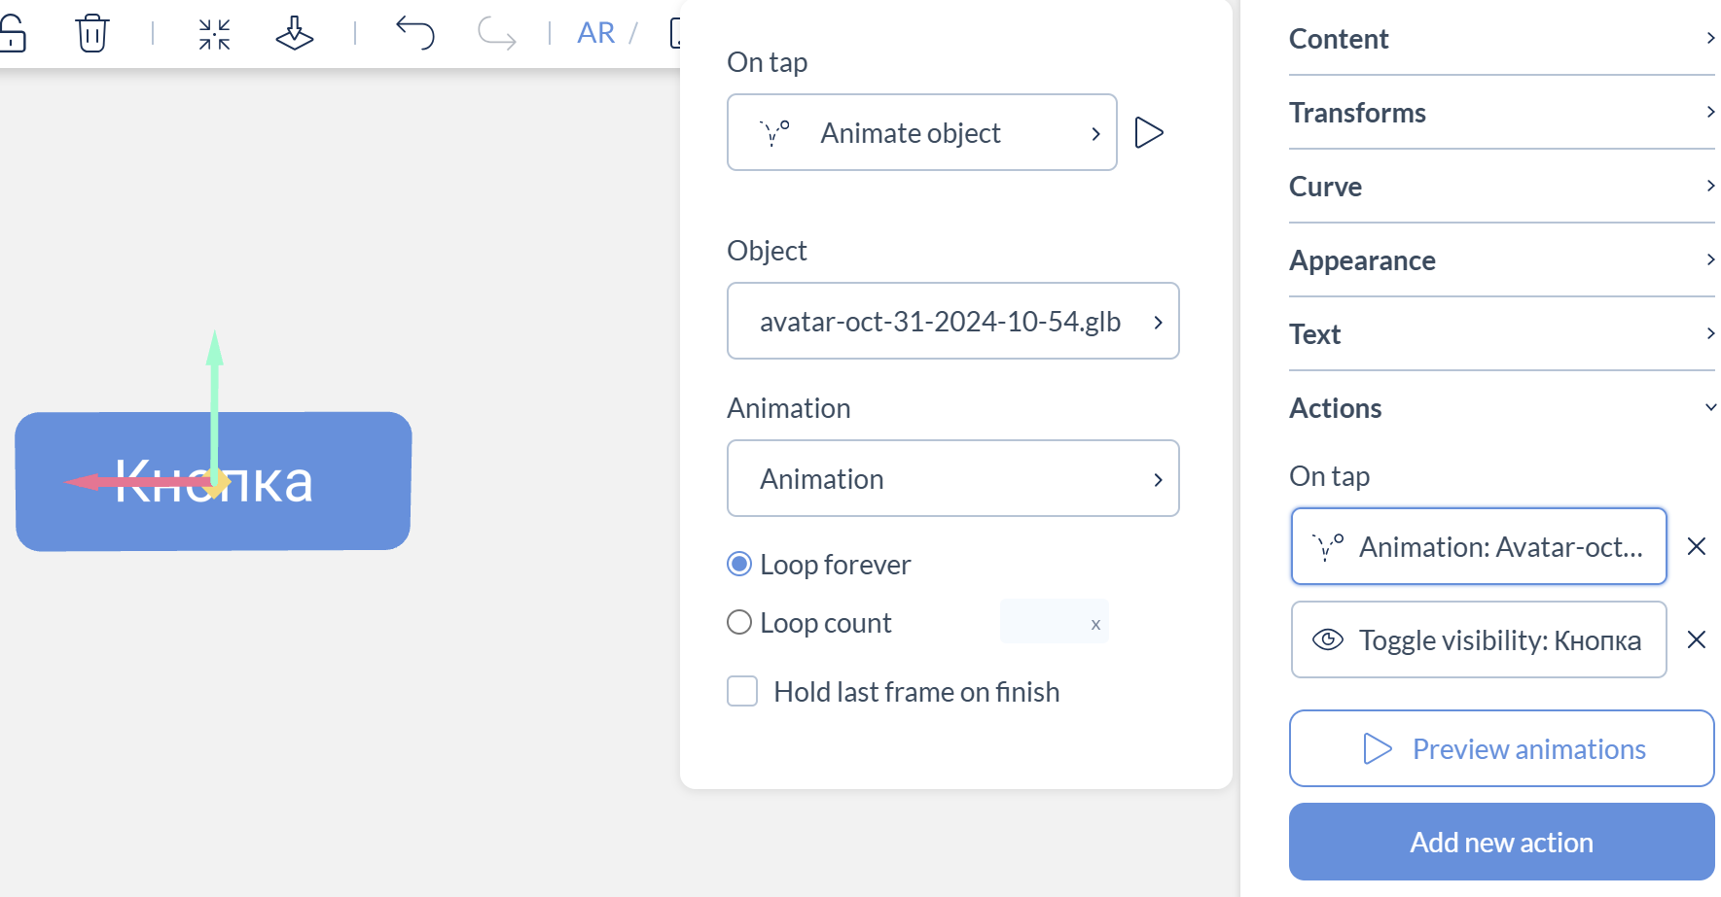The image size is (1721, 897).
Task: Click the redo arrow icon
Action: (496, 33)
